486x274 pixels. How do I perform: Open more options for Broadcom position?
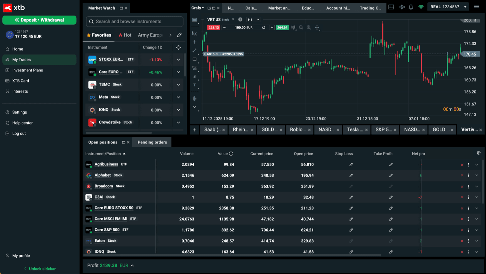(x=469, y=187)
